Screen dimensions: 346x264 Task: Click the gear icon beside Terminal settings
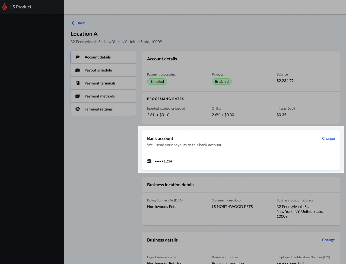click(x=78, y=109)
